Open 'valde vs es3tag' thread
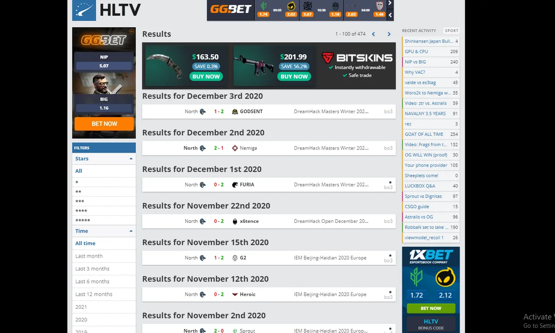555x333 pixels. tap(431, 83)
